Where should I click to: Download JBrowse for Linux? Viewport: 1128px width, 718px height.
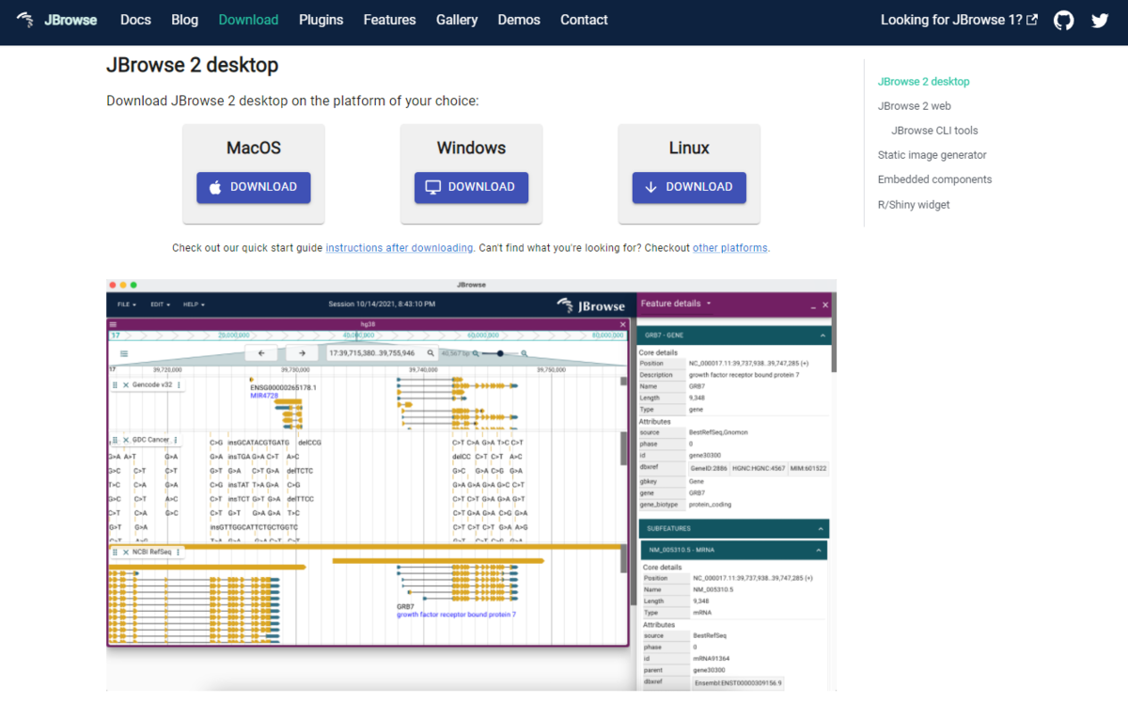[689, 187]
